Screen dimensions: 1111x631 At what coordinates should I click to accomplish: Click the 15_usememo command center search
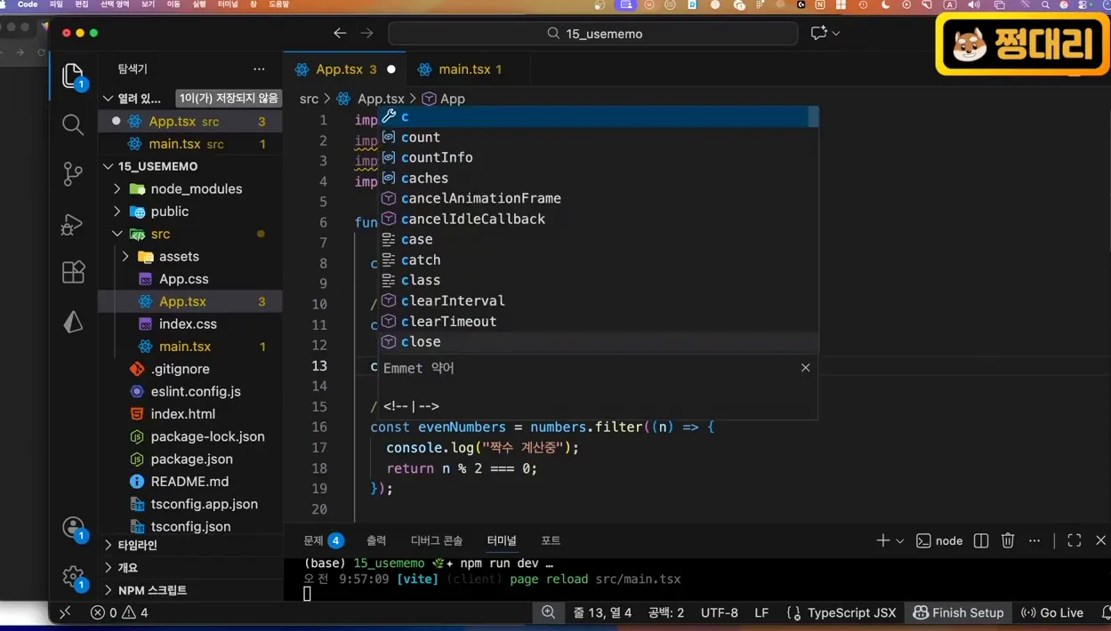(593, 33)
